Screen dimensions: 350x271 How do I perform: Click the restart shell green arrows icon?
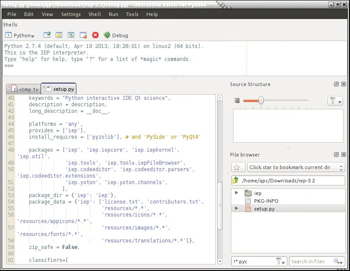71,35
